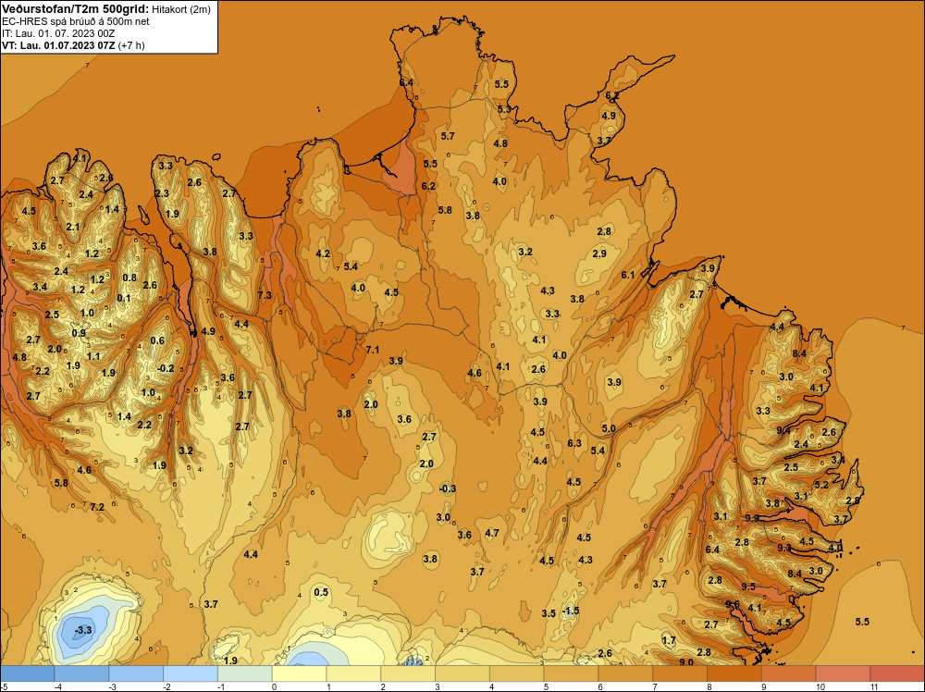
Task: Click the legend scale label '0'
Action: click(273, 686)
